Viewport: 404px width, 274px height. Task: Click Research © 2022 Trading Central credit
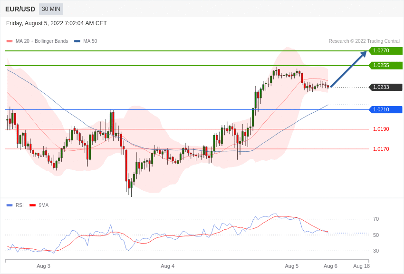(364, 41)
